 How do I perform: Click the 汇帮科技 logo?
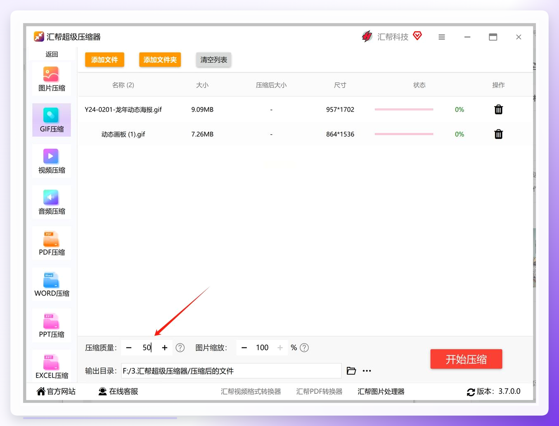pos(367,36)
